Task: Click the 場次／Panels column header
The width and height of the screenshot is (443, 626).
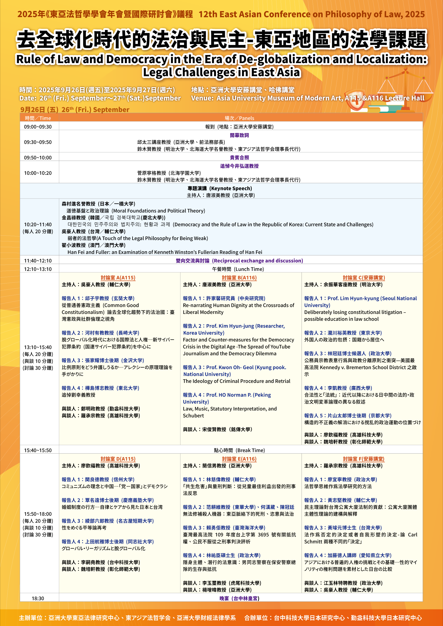Action: (x=239, y=118)
